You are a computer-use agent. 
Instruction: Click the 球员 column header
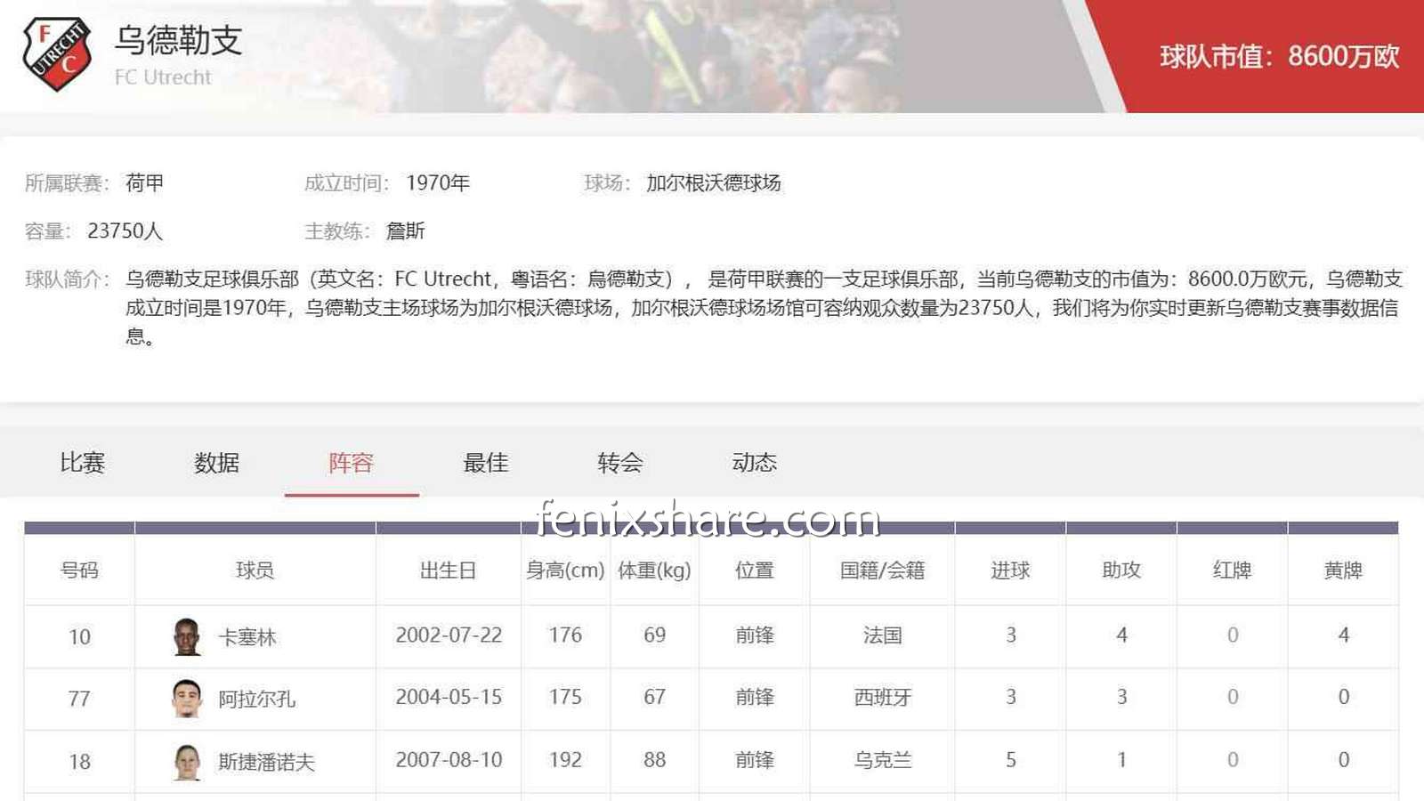tap(255, 570)
